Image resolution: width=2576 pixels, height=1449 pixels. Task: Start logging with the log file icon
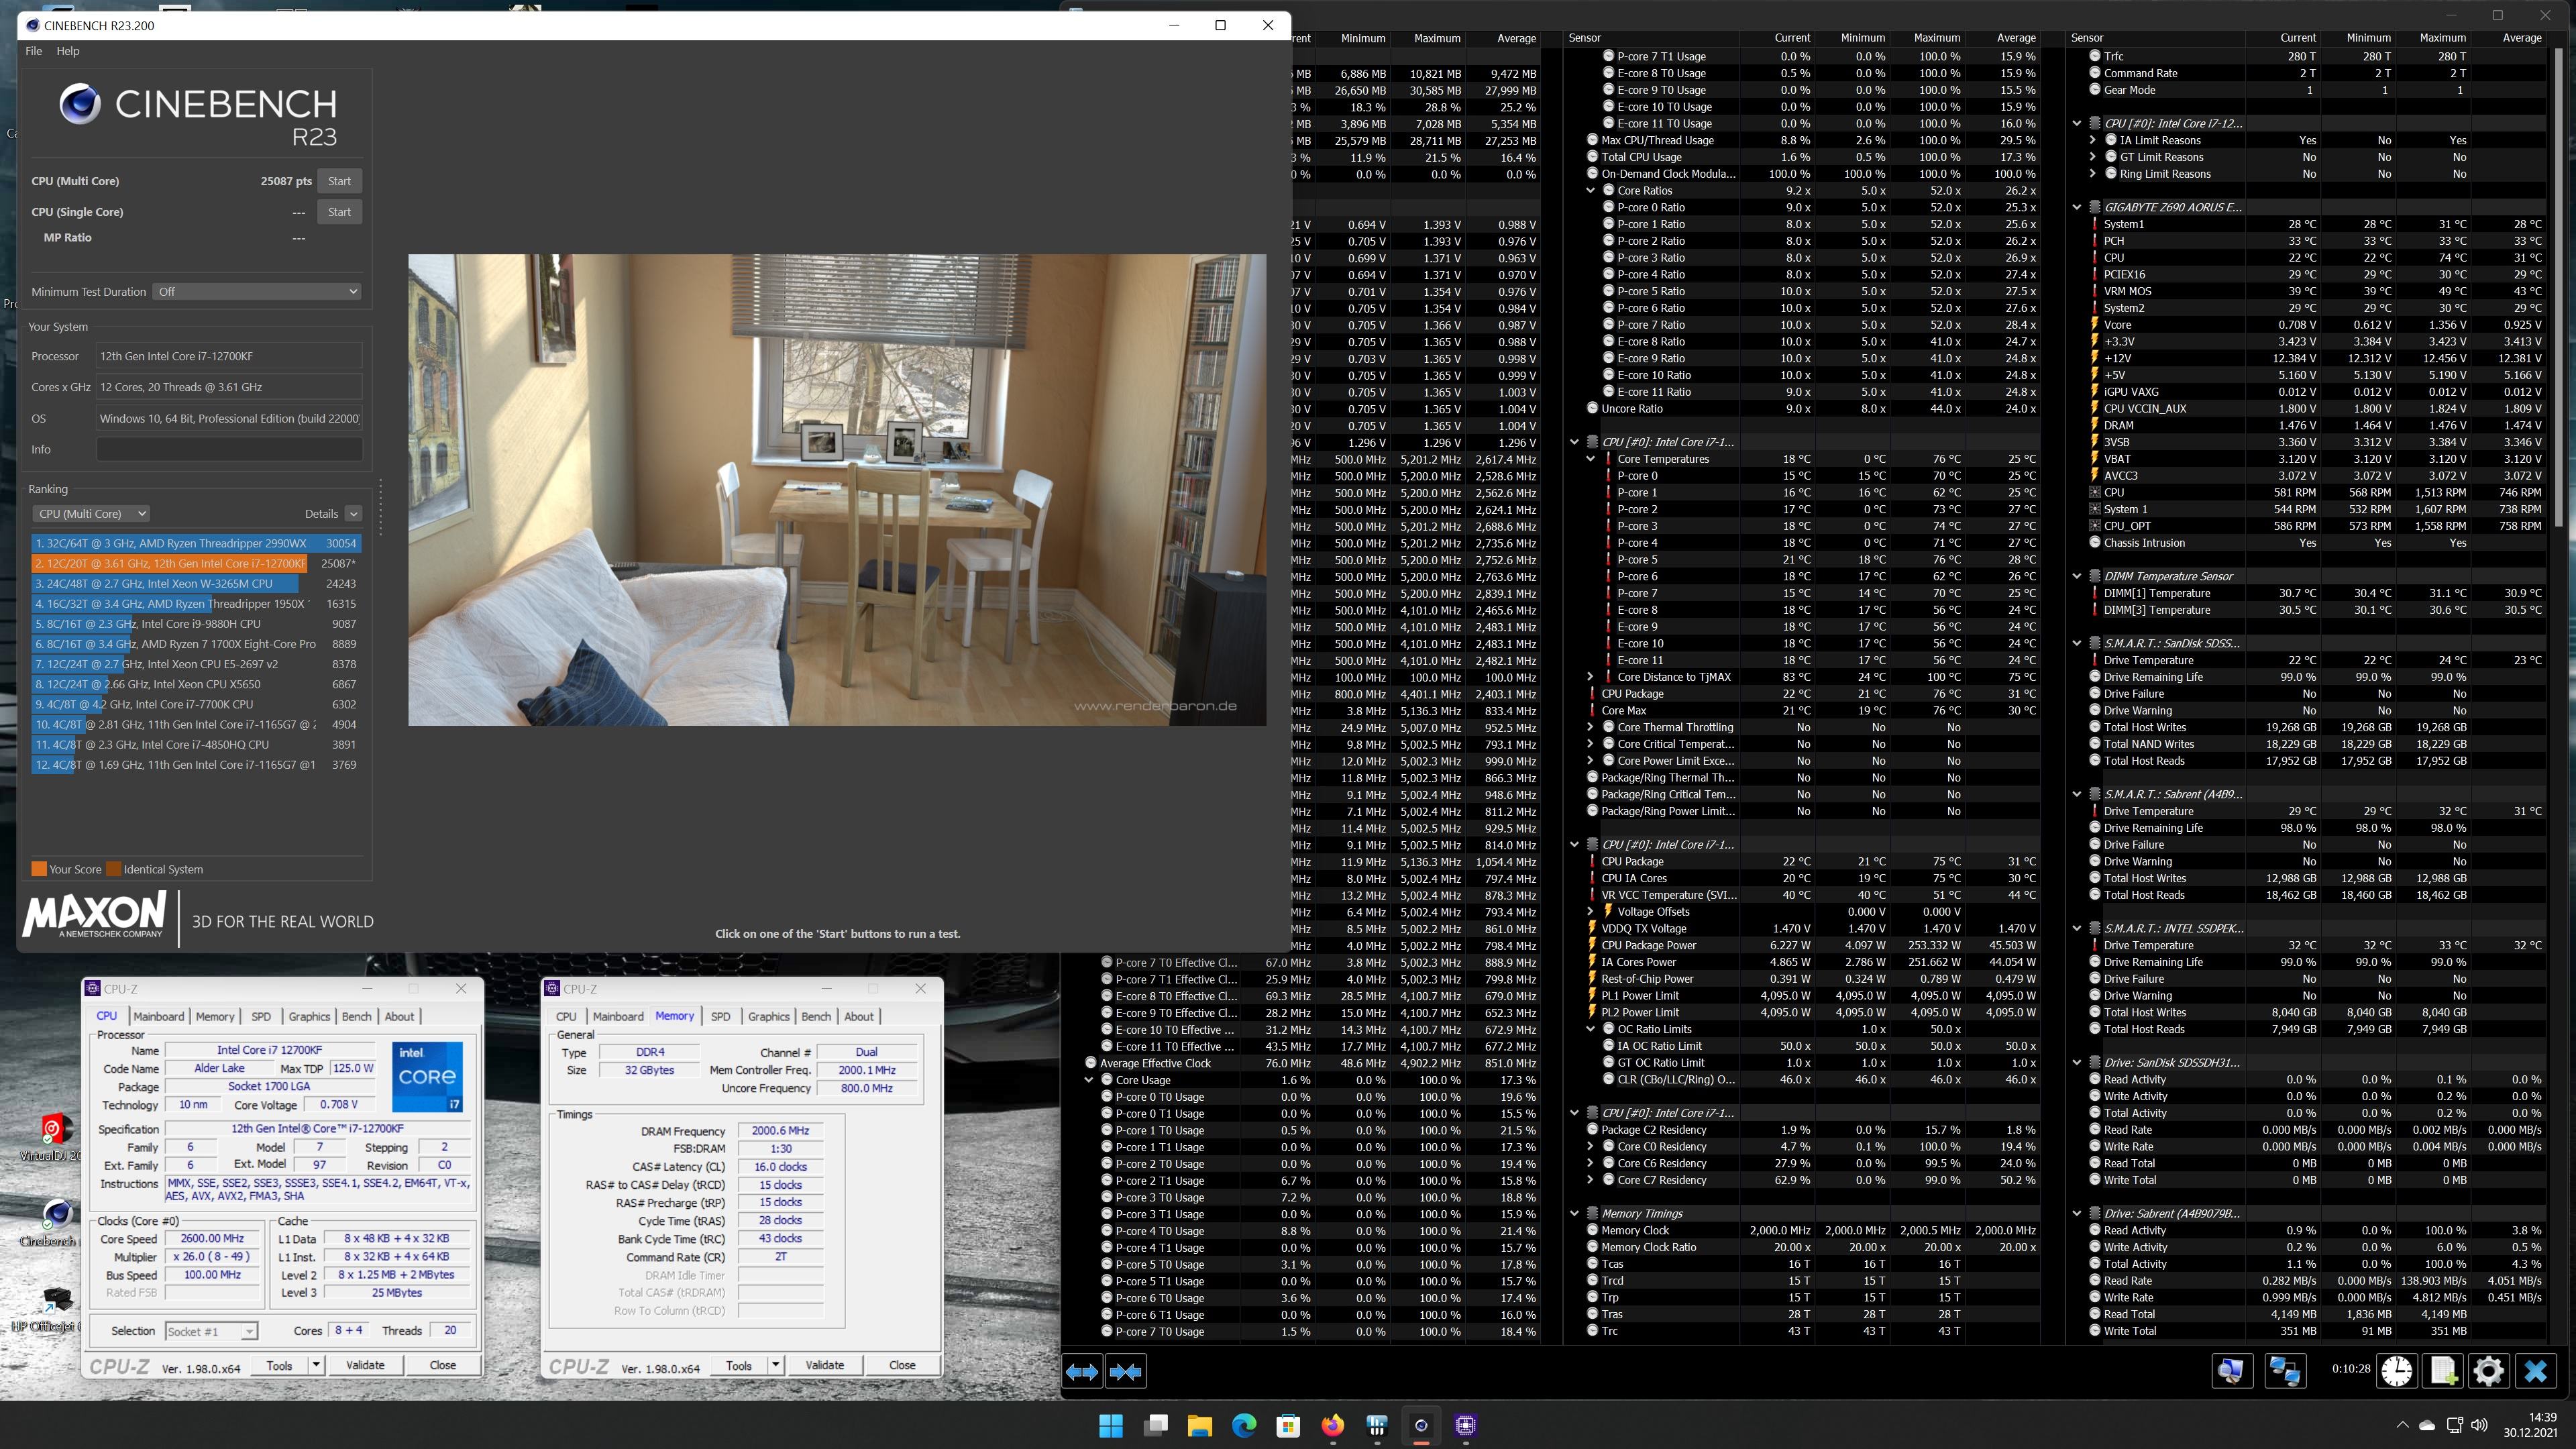[2442, 1370]
